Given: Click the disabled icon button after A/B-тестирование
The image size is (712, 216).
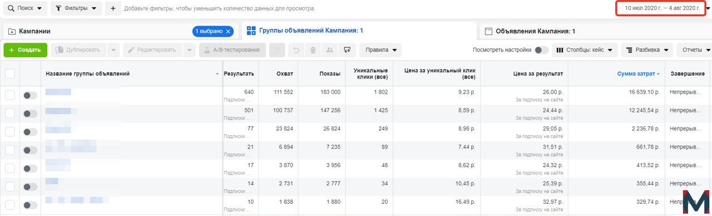Looking at the screenshot, I should point(278,50).
